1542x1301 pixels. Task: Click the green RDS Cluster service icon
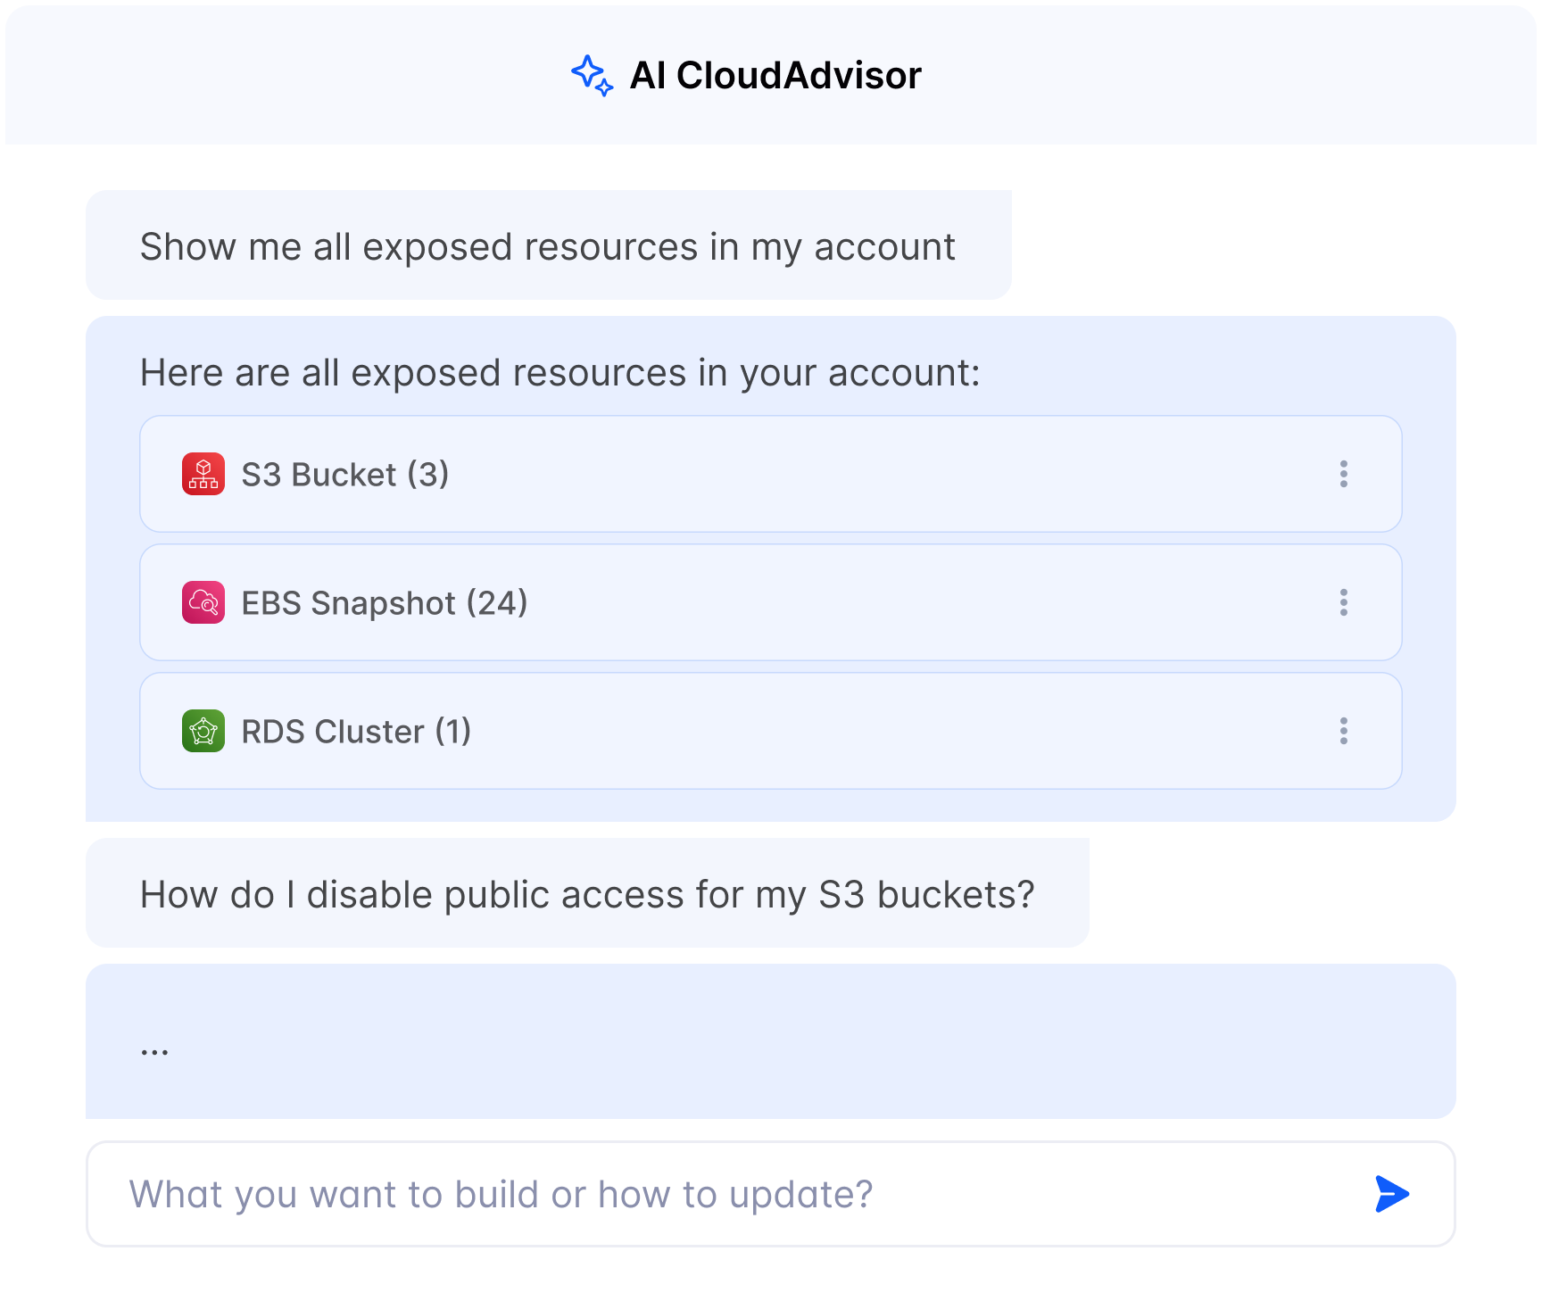[203, 731]
